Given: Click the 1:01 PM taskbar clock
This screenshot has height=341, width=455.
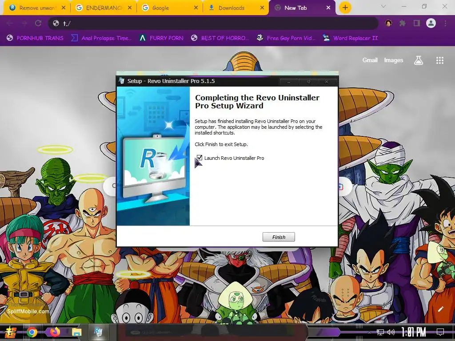Looking at the screenshot, I should coord(414,332).
